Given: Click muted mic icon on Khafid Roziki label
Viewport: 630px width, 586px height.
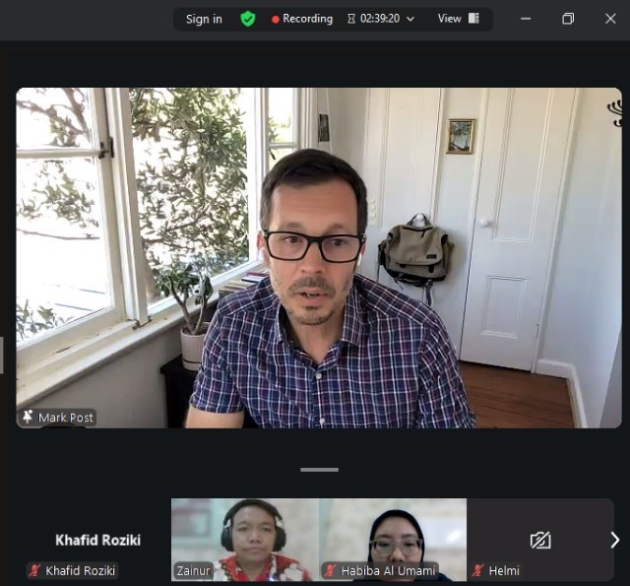Looking at the screenshot, I should pyautogui.click(x=34, y=570).
